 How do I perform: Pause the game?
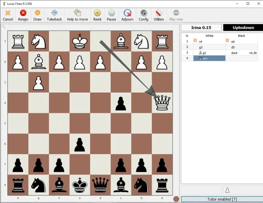111,15
